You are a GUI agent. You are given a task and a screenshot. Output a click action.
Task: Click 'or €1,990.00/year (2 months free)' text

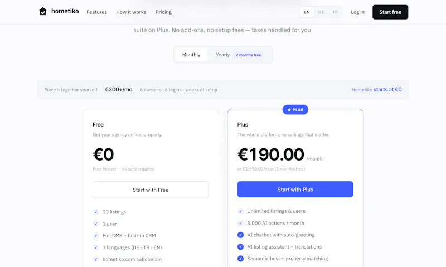[271, 169]
